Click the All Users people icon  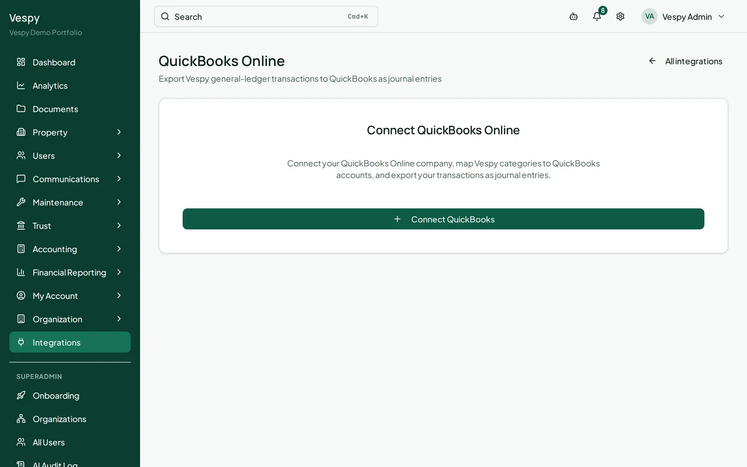coord(21,442)
